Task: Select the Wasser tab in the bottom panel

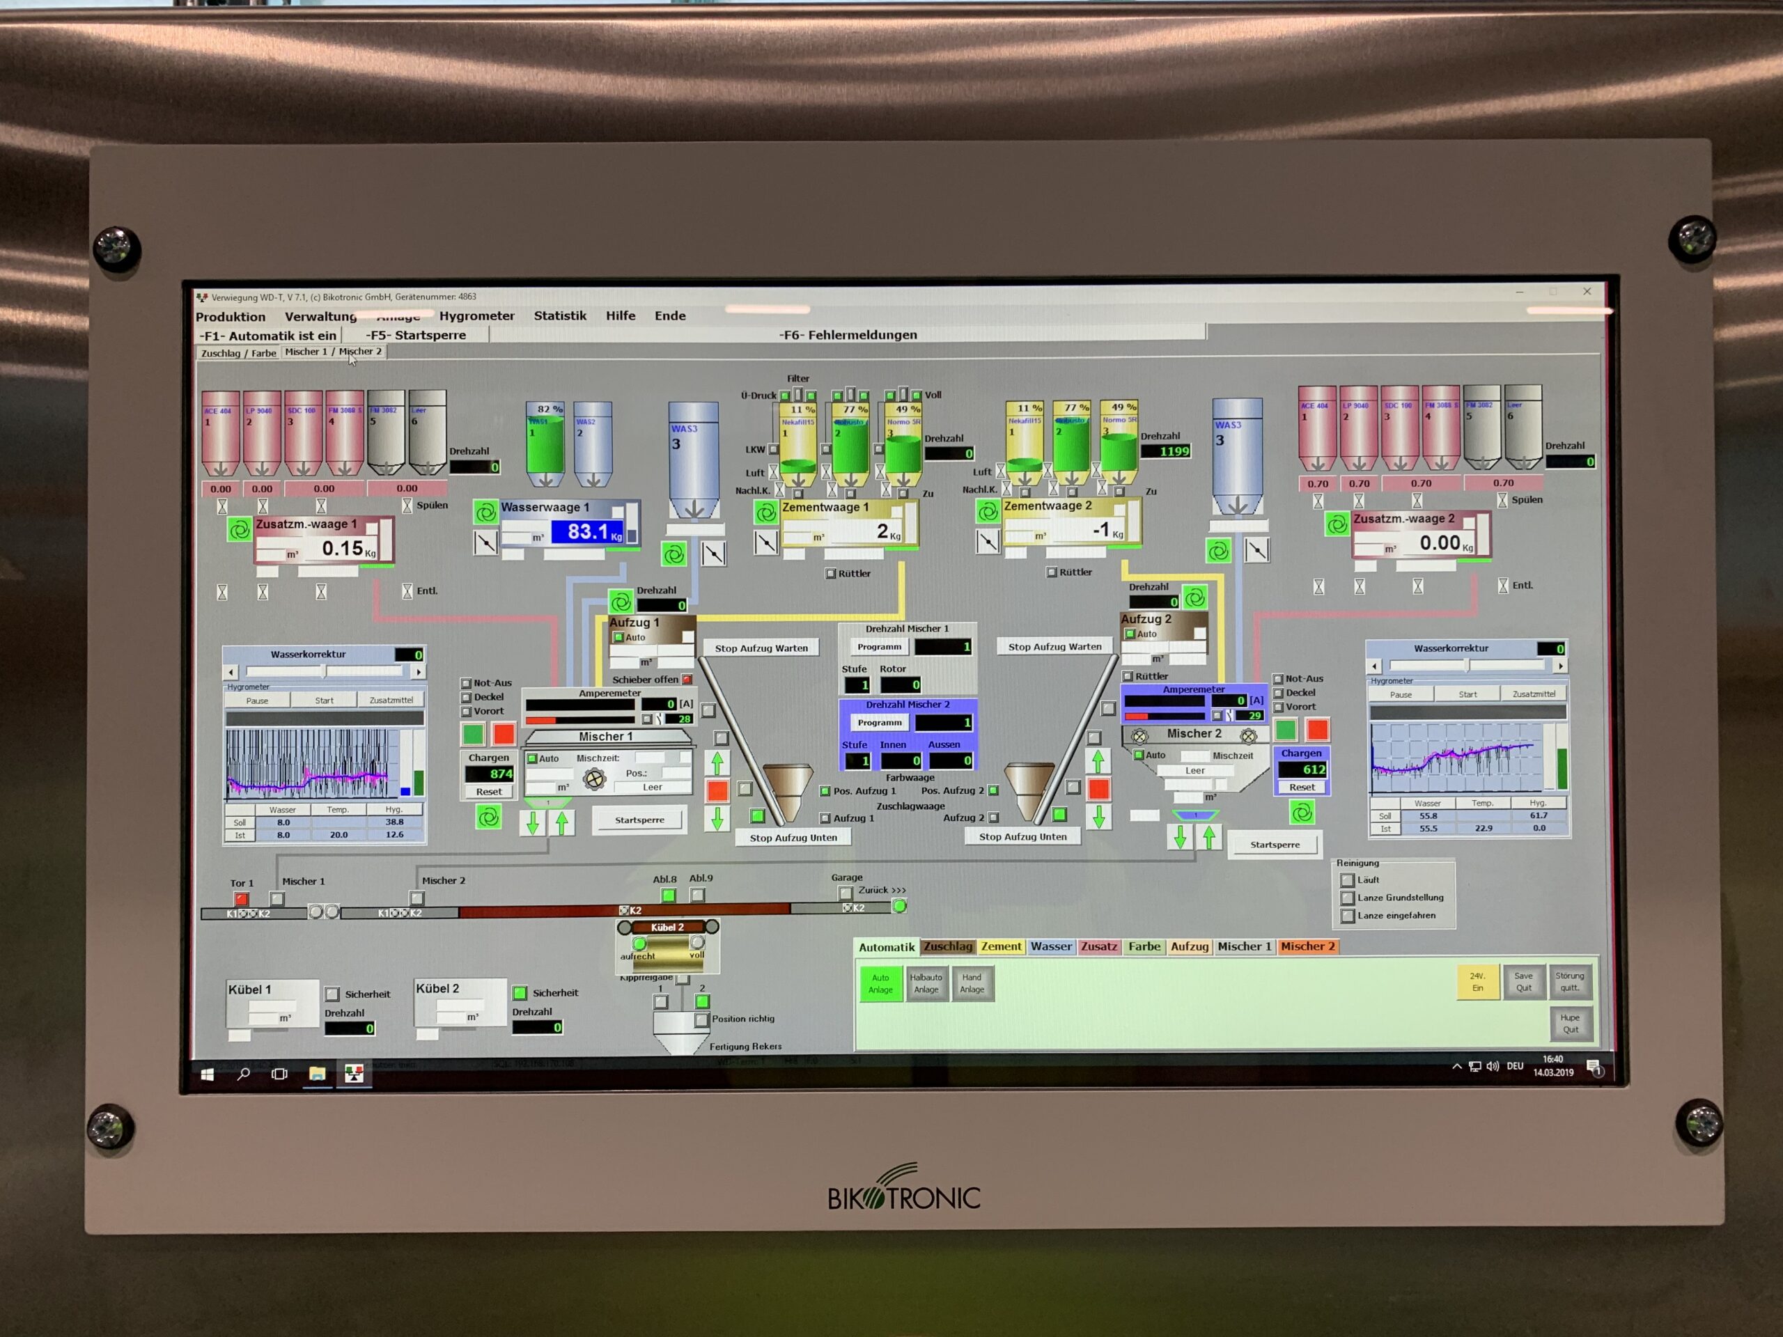Action: pos(1051,947)
